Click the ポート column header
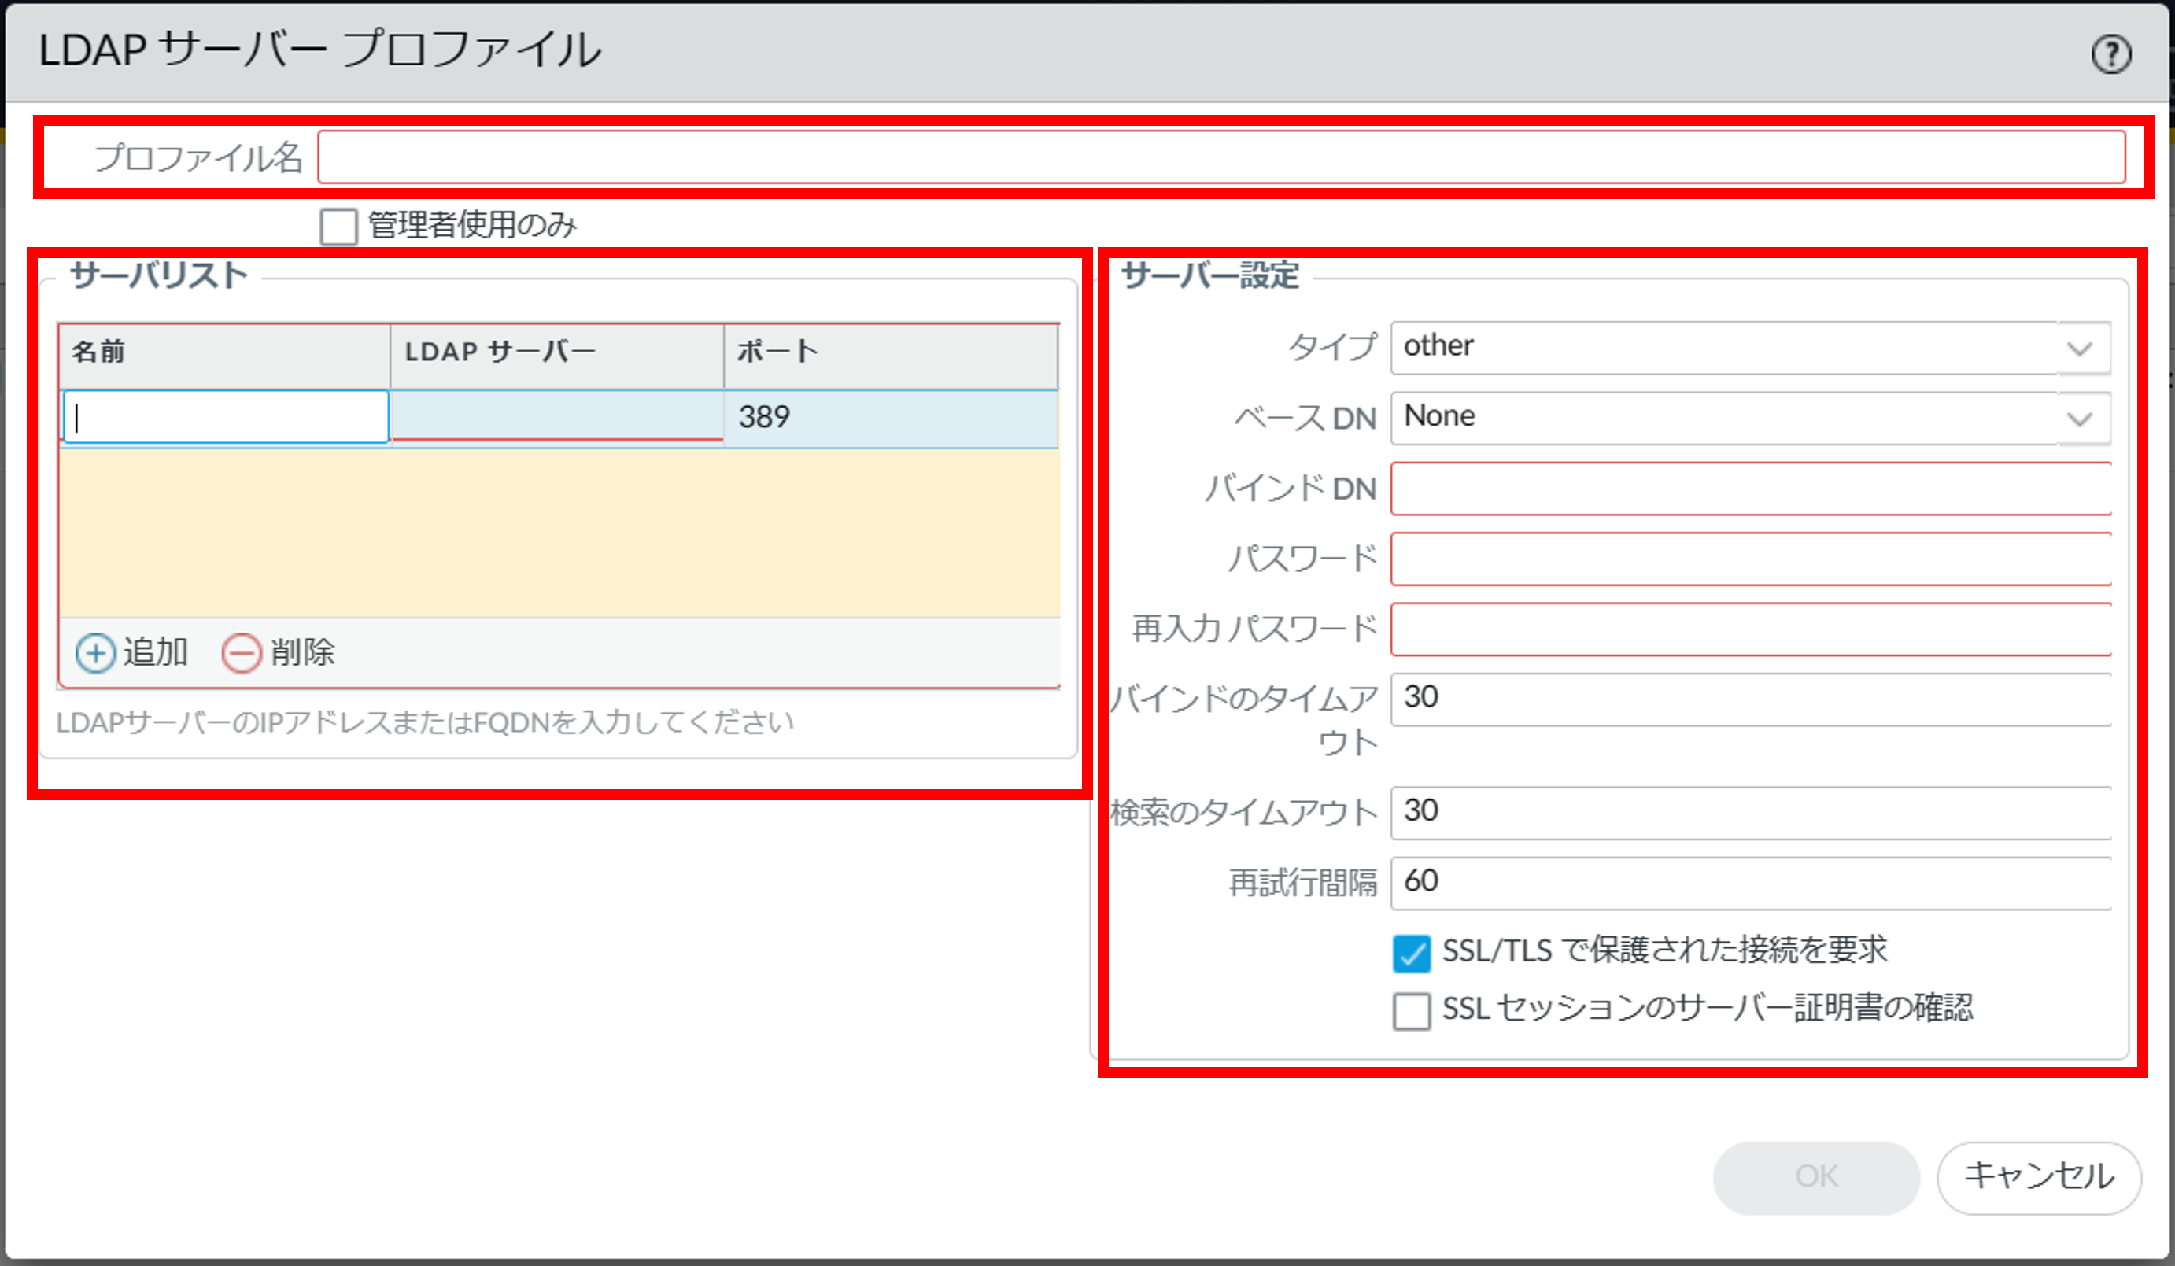The image size is (2175, 1266). tap(889, 352)
